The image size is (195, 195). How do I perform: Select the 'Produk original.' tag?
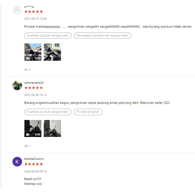tap(88, 112)
